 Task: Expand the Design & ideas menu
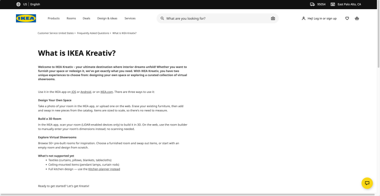tap(107, 18)
